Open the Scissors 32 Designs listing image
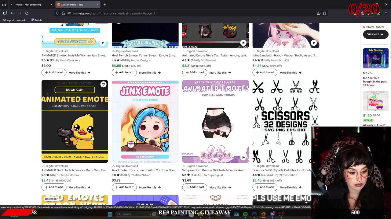This screenshot has width=391, height=219. pyautogui.click(x=286, y=121)
